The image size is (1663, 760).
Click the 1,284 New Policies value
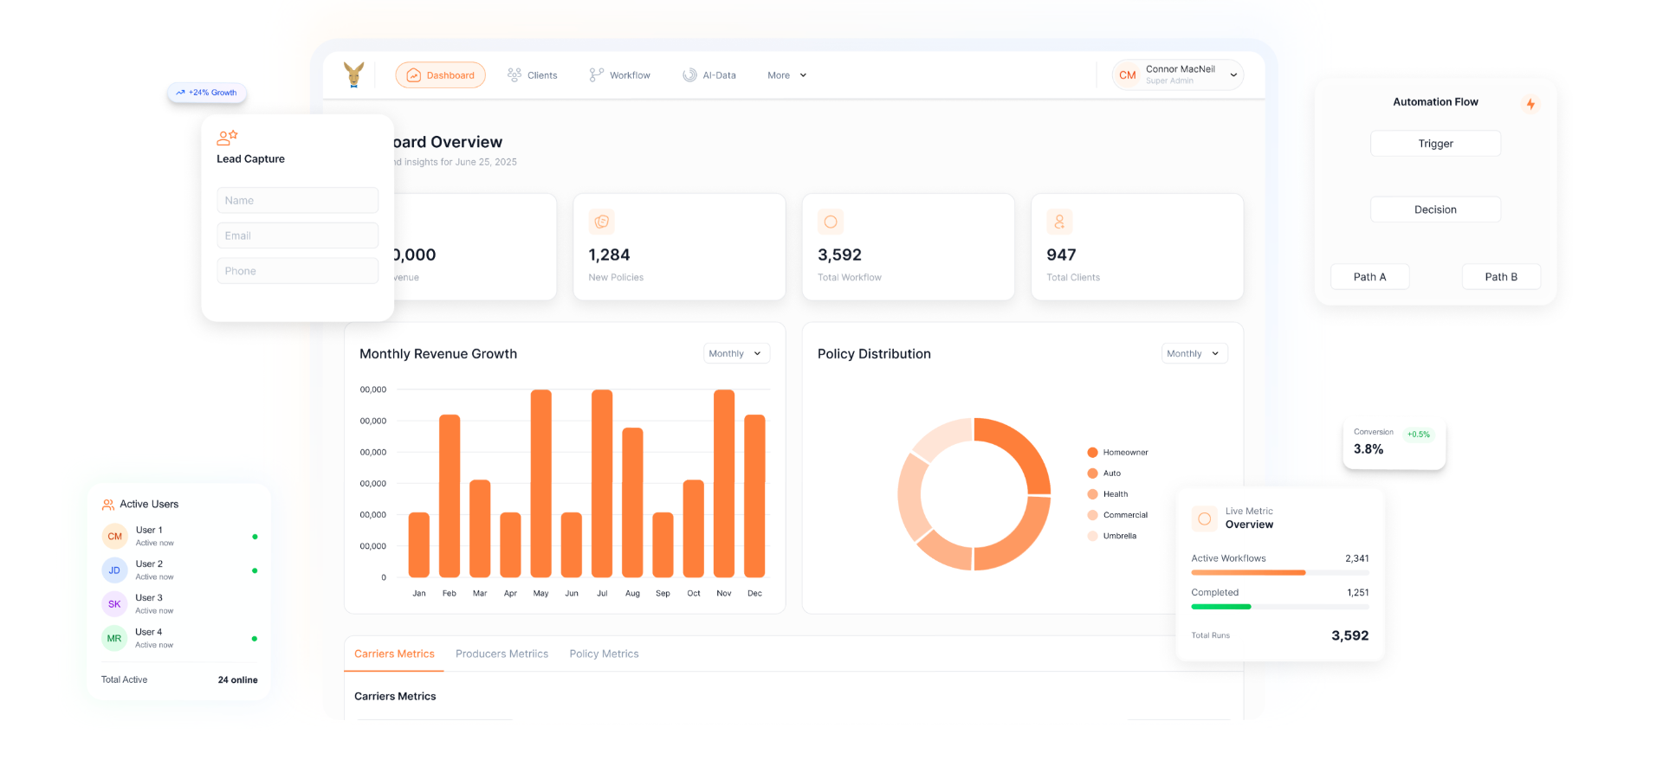tap(609, 254)
